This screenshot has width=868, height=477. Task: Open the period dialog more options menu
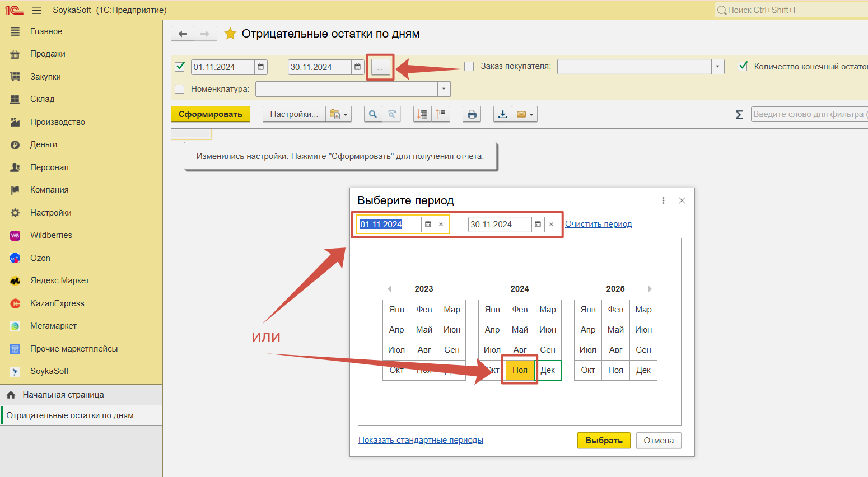pyautogui.click(x=664, y=200)
